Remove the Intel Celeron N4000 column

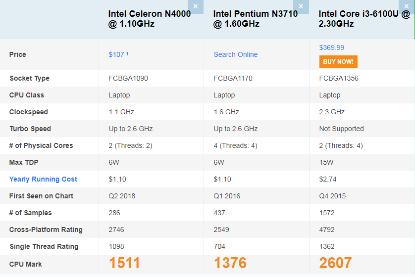(x=196, y=6)
